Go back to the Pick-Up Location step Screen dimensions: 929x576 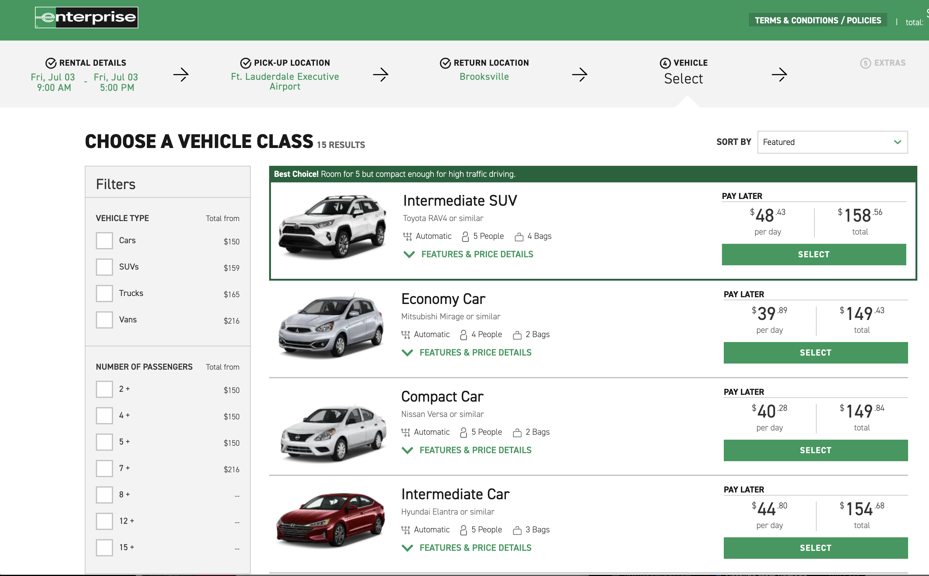285,74
